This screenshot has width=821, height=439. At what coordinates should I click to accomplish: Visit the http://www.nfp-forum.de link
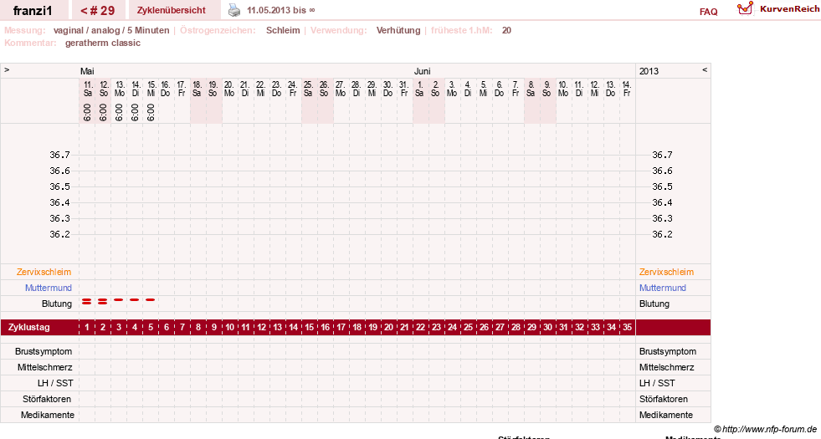coord(770,429)
